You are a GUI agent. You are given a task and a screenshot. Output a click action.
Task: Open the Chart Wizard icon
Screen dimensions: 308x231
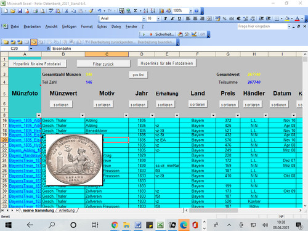(x=161, y=11)
